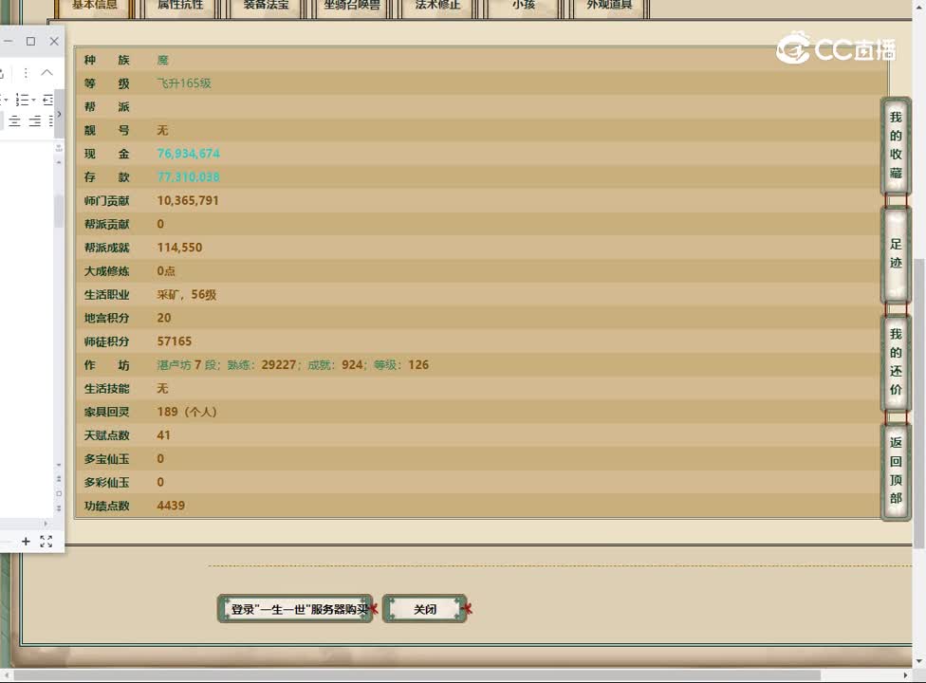Click the 多宝仙玉 row label
The image size is (926, 683).
(x=106, y=459)
